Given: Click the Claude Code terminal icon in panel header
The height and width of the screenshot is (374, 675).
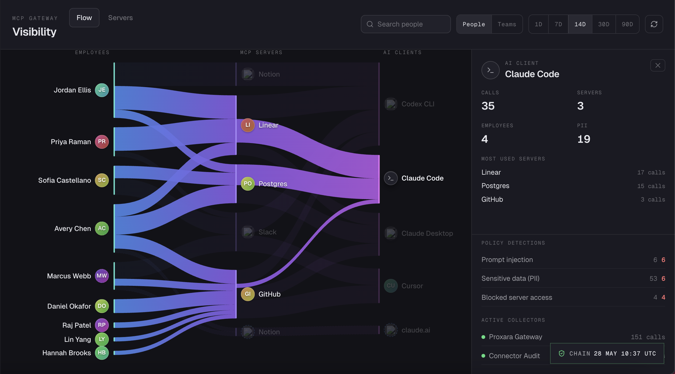Looking at the screenshot, I should pyautogui.click(x=490, y=70).
